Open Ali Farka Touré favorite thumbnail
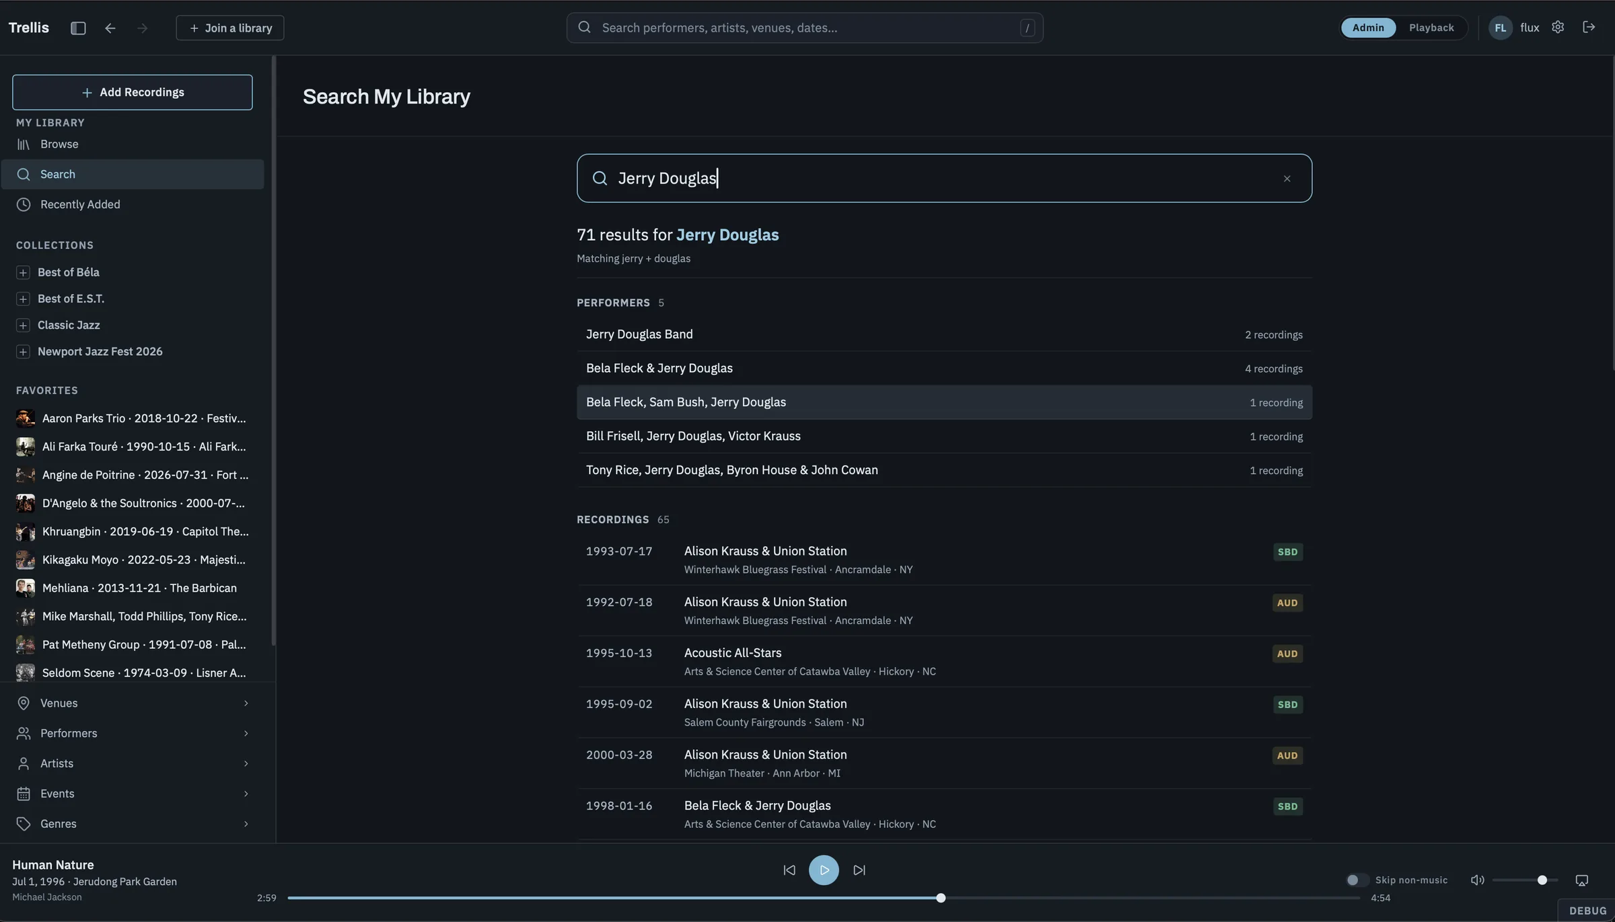Image resolution: width=1615 pixels, height=922 pixels. tap(26, 447)
